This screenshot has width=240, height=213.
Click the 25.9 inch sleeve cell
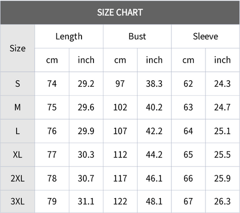[x=222, y=178]
